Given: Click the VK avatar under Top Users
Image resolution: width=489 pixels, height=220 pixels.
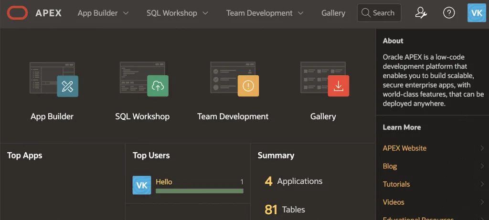Looking at the screenshot, I should pos(142,185).
